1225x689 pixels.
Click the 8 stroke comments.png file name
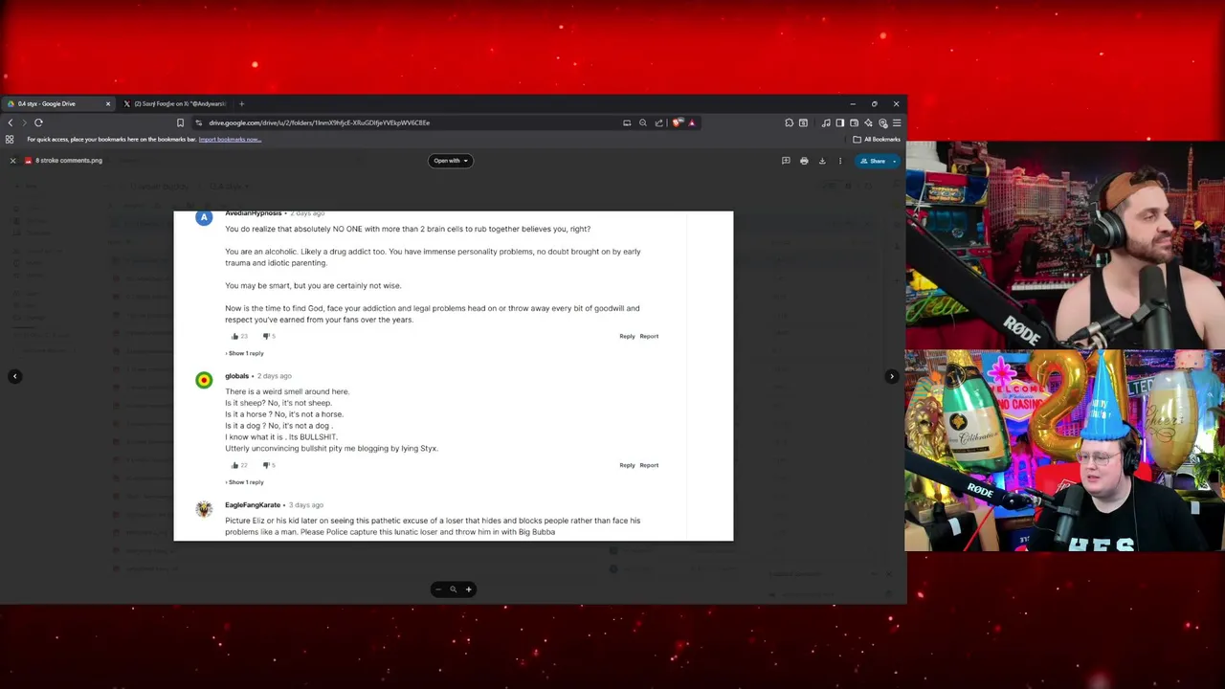click(69, 161)
